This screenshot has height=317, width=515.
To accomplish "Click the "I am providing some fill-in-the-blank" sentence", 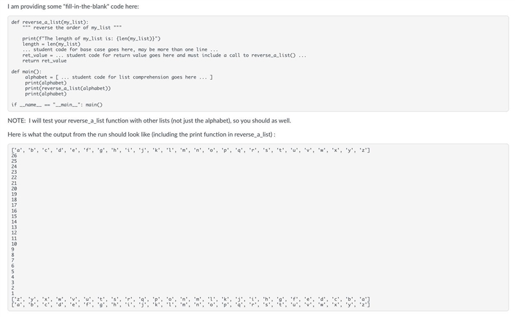I will [73, 6].
